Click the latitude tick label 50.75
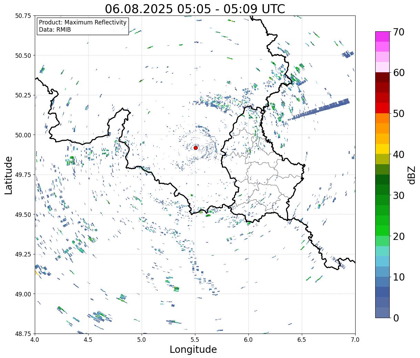This screenshot has height=358, width=420. click(23, 16)
